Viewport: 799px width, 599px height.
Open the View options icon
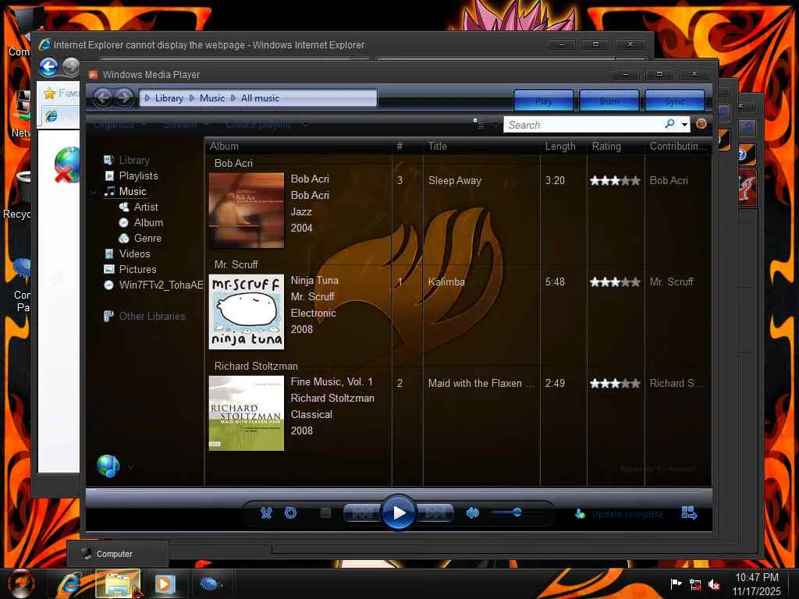click(x=478, y=124)
